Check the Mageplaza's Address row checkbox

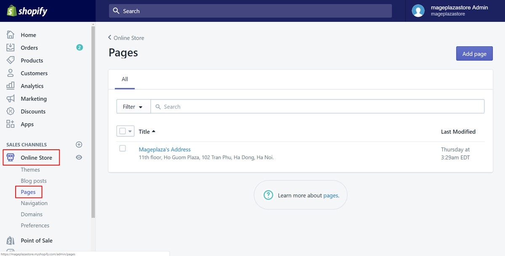[x=122, y=148]
